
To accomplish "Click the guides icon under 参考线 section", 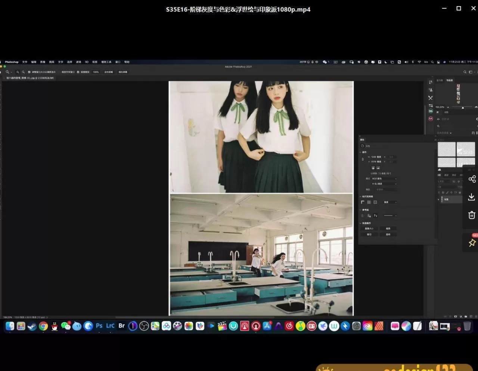I will coord(363,216).
